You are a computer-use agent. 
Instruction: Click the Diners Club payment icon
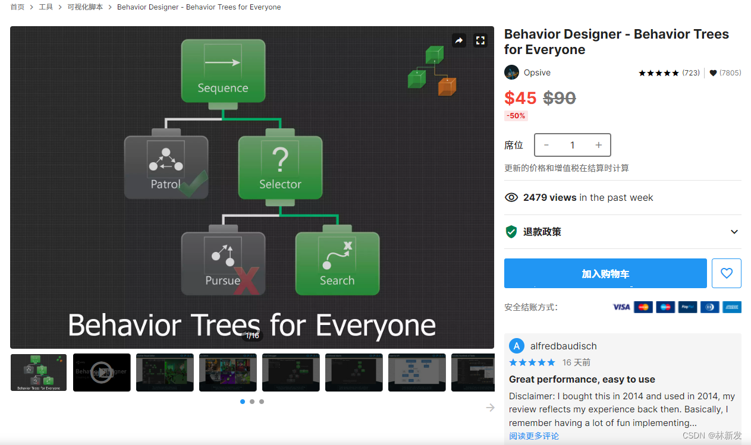[710, 307]
